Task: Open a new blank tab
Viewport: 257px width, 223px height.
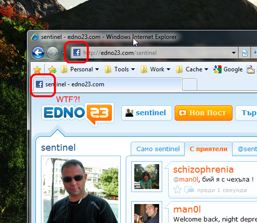Action: click(x=190, y=85)
